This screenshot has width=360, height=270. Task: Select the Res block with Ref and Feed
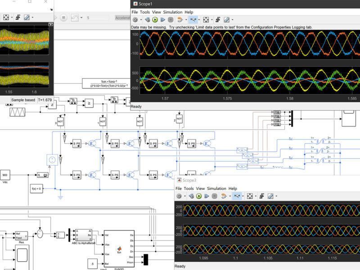pyautogui.click(x=21, y=236)
